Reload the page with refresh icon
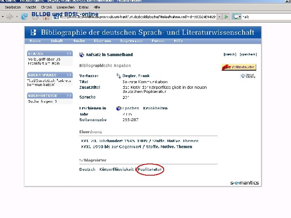Screen dimensions: 291x218 [x=24, y=17]
